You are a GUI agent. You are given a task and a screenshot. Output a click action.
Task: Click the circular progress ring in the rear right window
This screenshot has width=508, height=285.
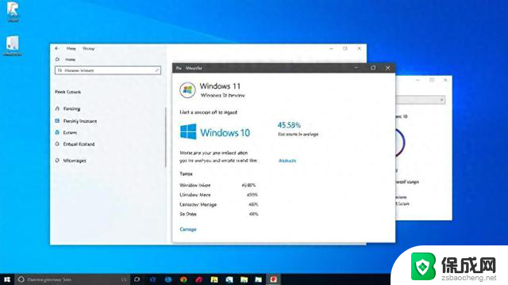[400, 142]
